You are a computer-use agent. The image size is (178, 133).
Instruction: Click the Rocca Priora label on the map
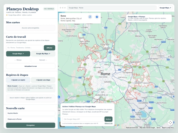point(162,103)
